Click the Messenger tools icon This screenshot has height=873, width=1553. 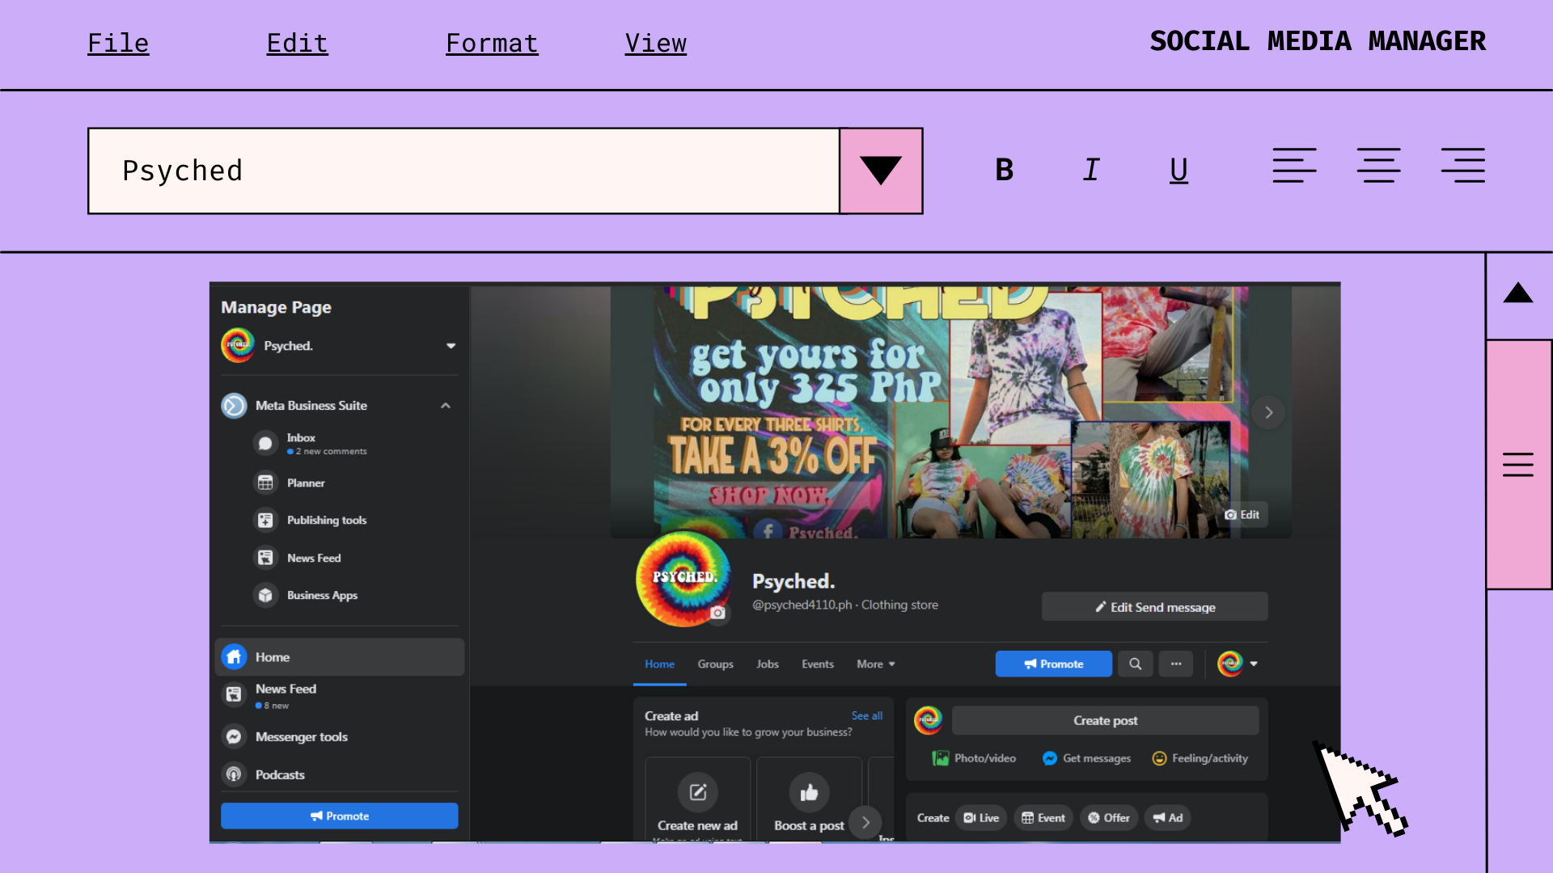point(234,736)
